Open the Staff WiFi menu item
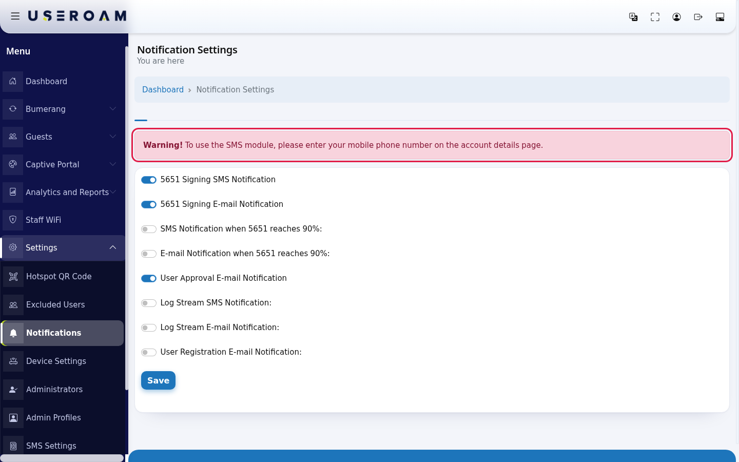This screenshot has height=462, width=739. [63, 220]
